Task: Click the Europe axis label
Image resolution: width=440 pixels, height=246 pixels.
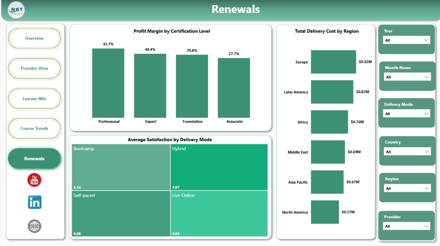Action: tap(302, 62)
